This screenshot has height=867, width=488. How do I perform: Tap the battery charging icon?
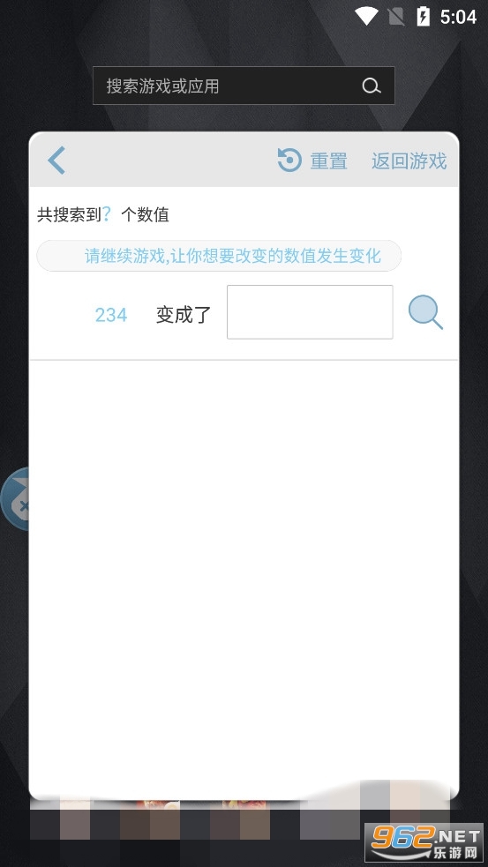(423, 17)
